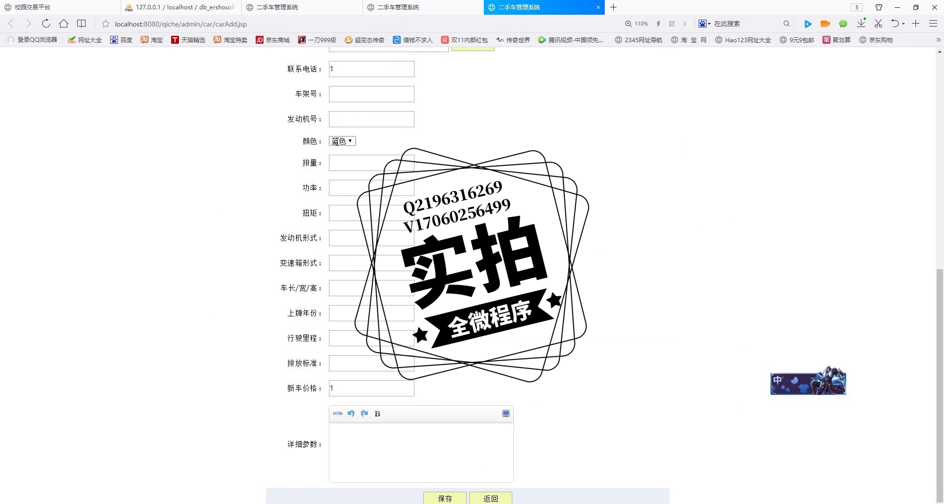Open reading mode book icon
Image resolution: width=944 pixels, height=504 pixels.
(82, 24)
